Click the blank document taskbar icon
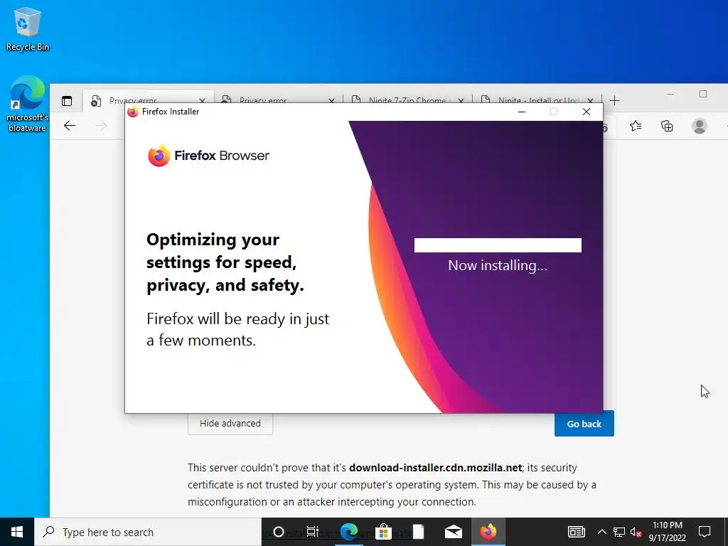The image size is (728, 546). click(x=418, y=532)
